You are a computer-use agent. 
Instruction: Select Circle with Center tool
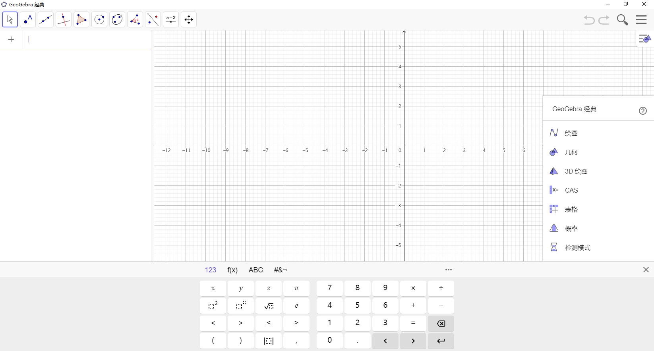click(x=99, y=19)
